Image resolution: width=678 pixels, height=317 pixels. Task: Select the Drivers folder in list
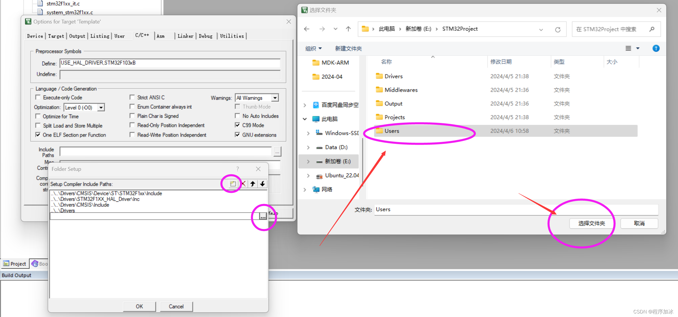tap(393, 76)
